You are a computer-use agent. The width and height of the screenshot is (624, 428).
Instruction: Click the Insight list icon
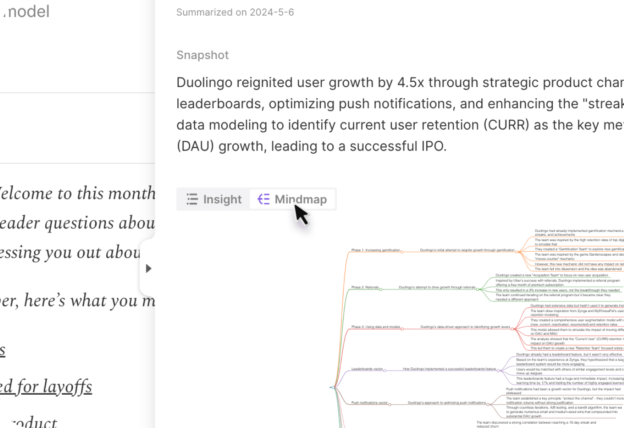192,199
